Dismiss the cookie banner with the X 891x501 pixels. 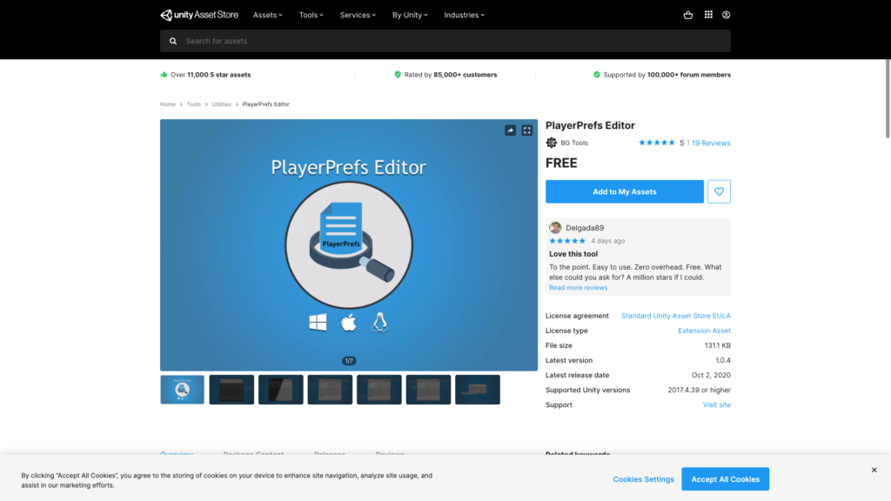tap(874, 470)
